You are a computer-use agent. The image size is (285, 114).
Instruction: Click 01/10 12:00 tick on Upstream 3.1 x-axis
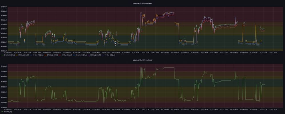coord(106,109)
